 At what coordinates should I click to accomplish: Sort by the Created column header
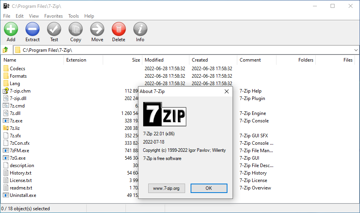click(x=213, y=60)
